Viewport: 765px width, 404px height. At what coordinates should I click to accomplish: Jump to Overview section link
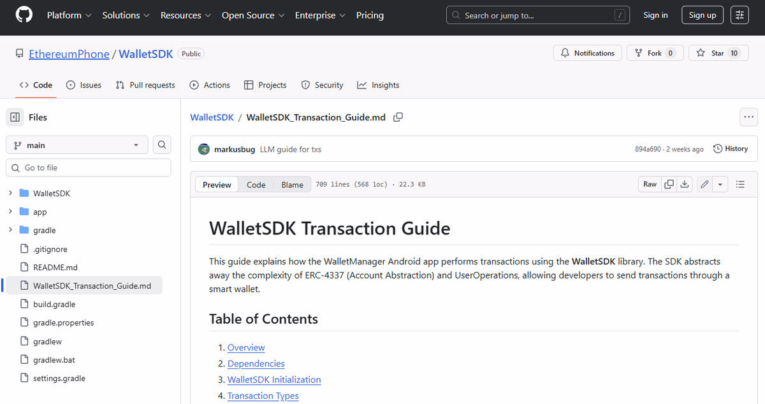pos(246,348)
